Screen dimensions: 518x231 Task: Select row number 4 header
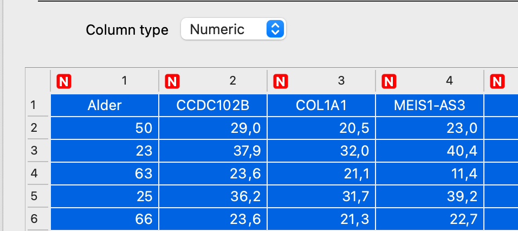[x=34, y=174]
